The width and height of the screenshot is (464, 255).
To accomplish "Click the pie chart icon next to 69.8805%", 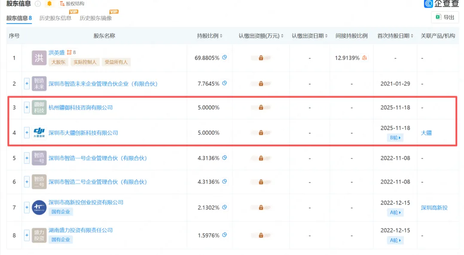I will pyautogui.click(x=225, y=57).
